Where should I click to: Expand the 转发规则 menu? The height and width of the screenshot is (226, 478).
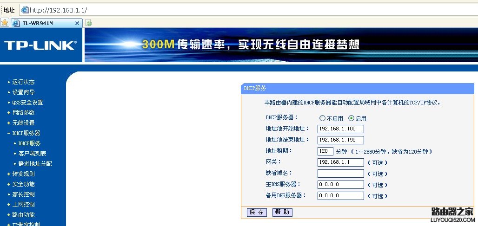pyautogui.click(x=23, y=174)
